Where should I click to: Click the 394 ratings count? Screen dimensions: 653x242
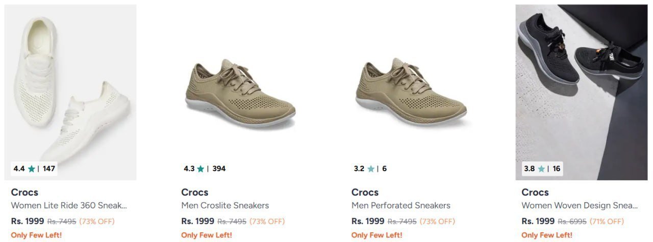(x=219, y=169)
